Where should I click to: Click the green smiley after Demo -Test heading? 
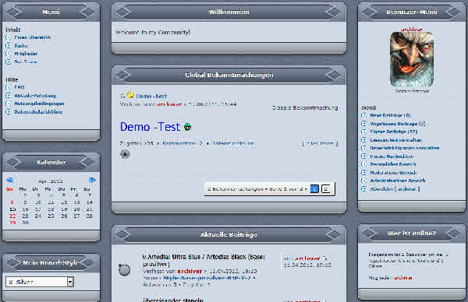(x=187, y=127)
